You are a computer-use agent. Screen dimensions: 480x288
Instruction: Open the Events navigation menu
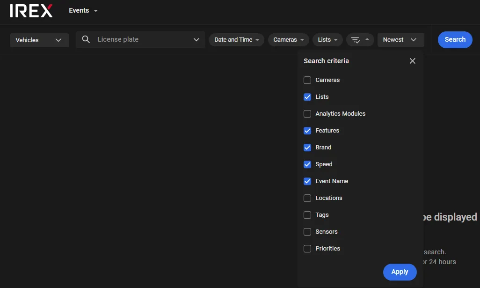coord(83,10)
